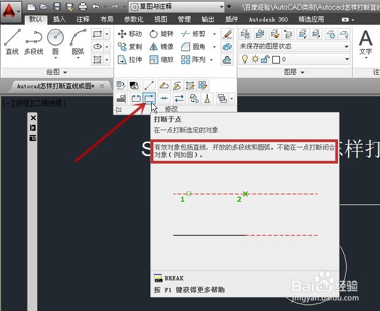Expand the rectangle tool dropdown arrow
This screenshot has height=311, width=380.
107,34
